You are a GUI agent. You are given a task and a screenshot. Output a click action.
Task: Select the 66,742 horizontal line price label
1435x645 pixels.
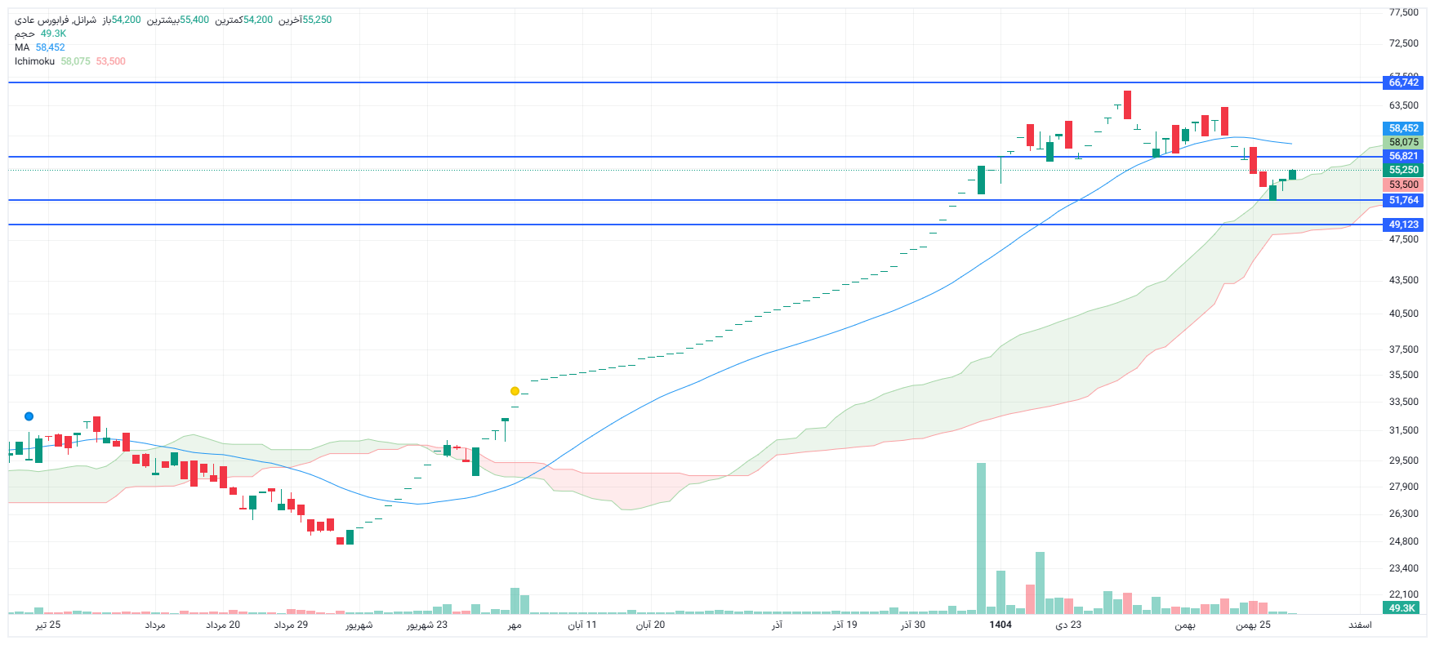[1403, 82]
